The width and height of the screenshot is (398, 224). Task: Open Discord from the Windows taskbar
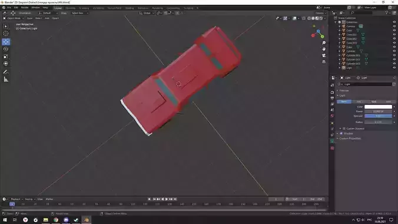[x=66, y=220]
